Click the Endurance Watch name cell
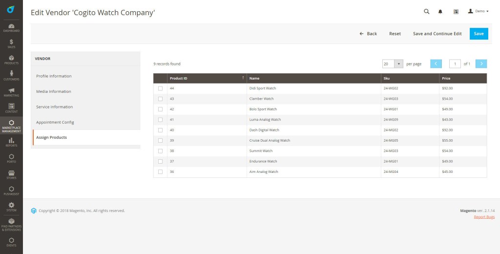500x254 pixels. point(314,162)
